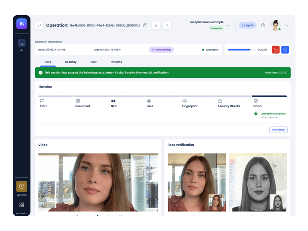Switch to the Security tab
The height and width of the screenshot is (231, 308).
click(x=71, y=62)
